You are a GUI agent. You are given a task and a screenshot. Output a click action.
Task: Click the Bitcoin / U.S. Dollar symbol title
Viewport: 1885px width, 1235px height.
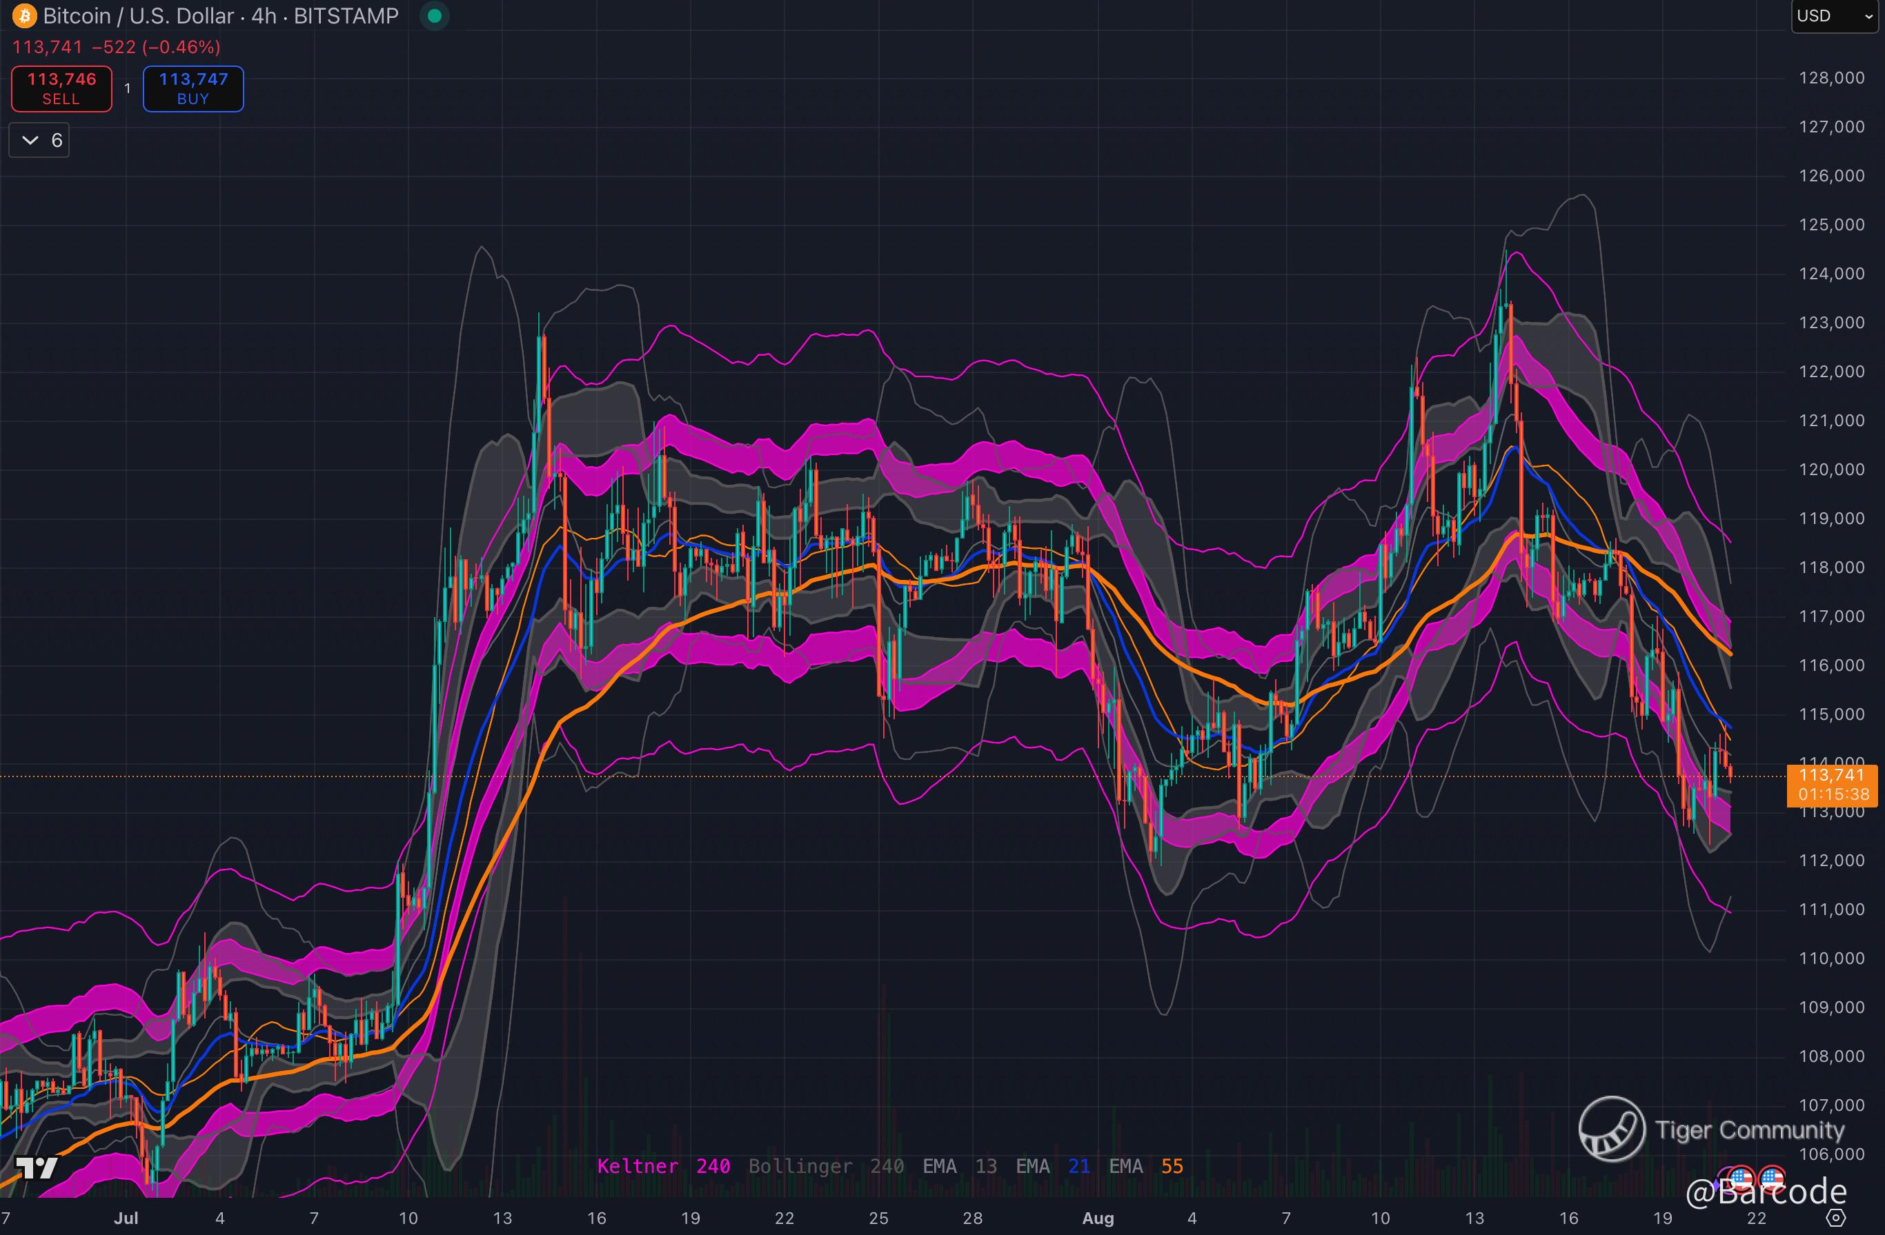tap(139, 16)
